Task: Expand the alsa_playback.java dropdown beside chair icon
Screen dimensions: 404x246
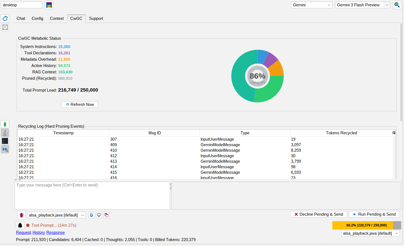Action: [x=56, y=215]
